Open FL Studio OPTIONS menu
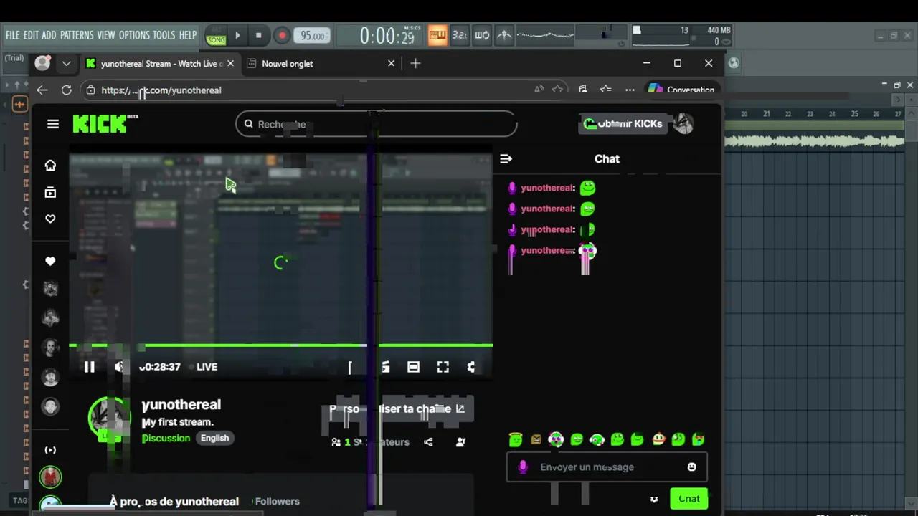 click(x=134, y=35)
